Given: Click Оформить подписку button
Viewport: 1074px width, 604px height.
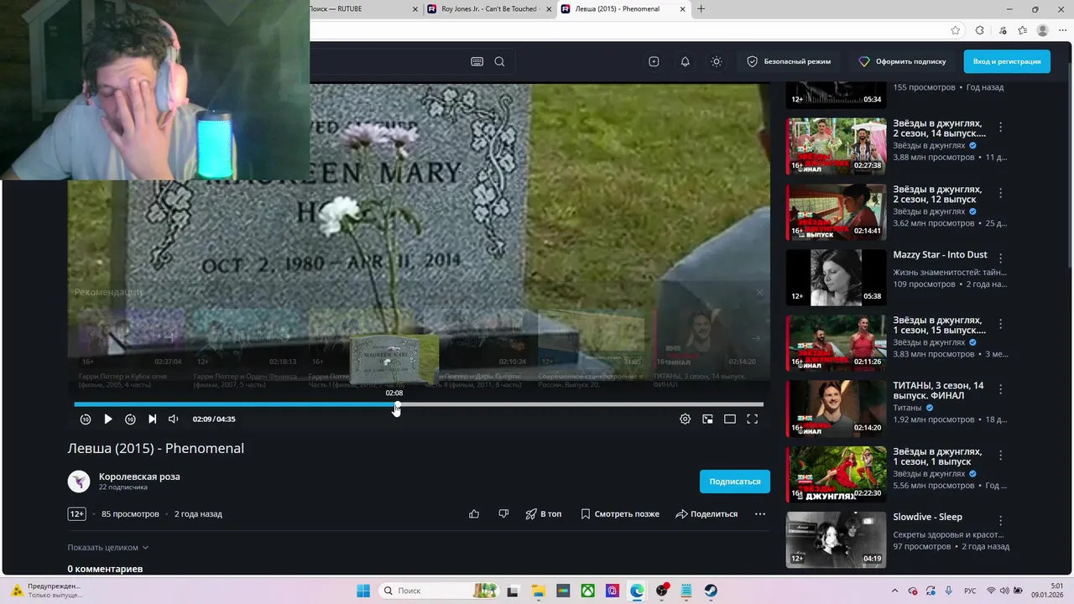Looking at the screenshot, I should coord(902,61).
